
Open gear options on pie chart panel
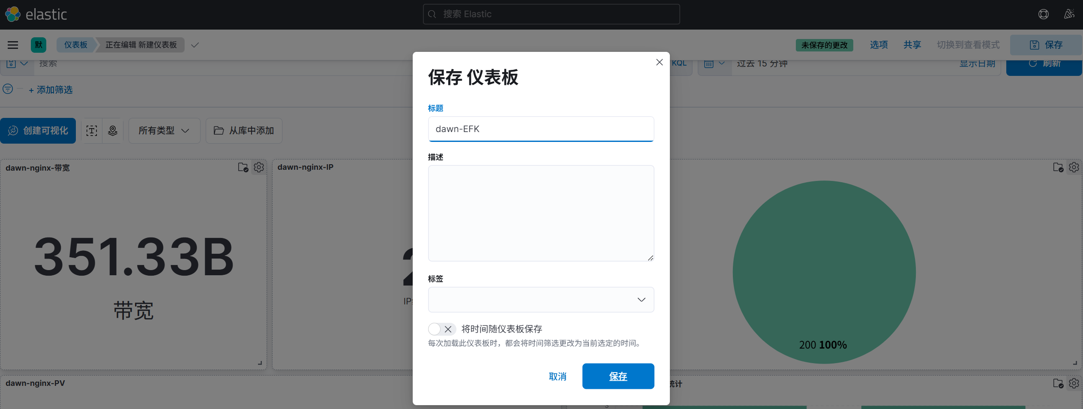coord(1074,167)
